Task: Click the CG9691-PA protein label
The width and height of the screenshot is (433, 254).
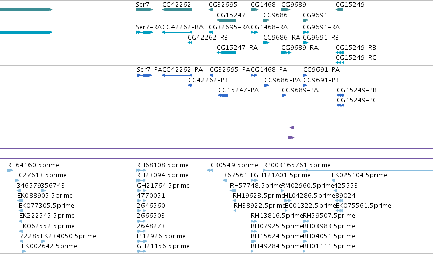Action: pyautogui.click(x=322, y=70)
